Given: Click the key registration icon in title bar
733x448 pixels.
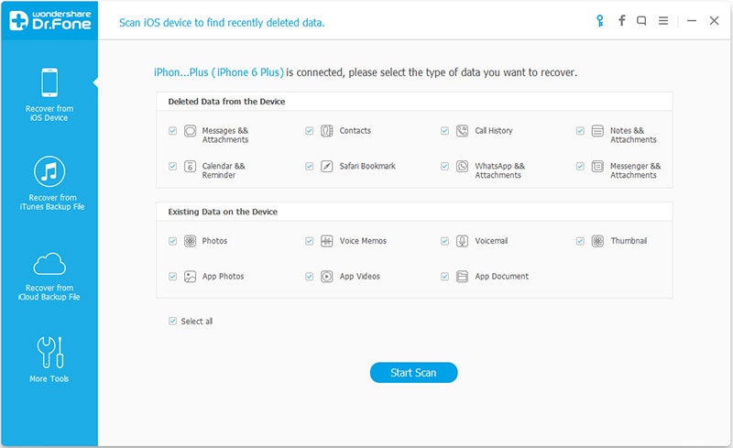Looking at the screenshot, I should 598,20.
